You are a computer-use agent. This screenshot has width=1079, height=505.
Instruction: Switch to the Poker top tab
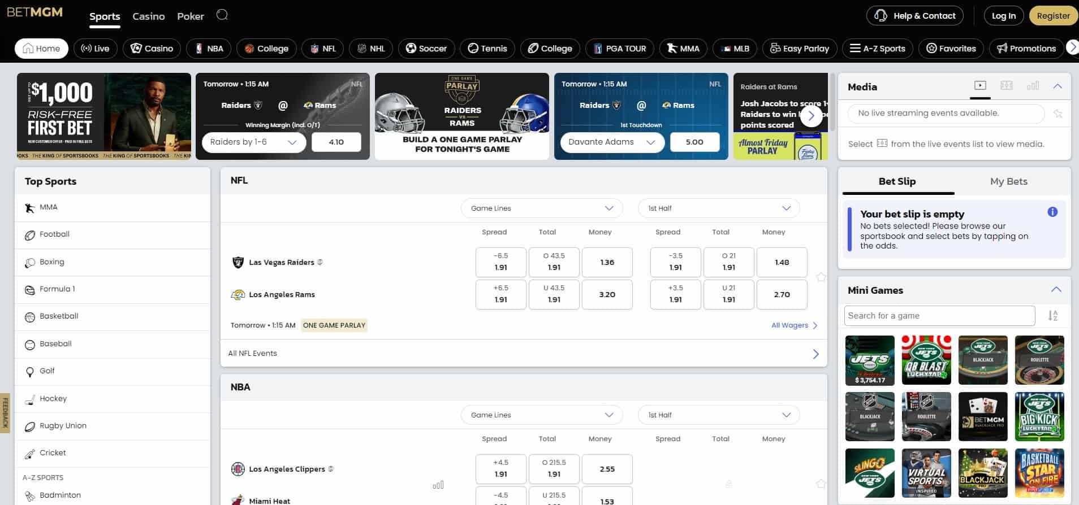click(191, 16)
